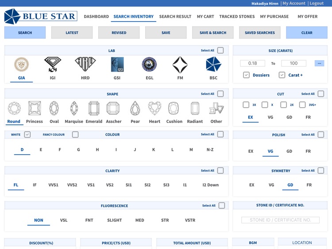332x249 pixels.
Task: Select fluorescence VSTR
Action: coord(190,220)
